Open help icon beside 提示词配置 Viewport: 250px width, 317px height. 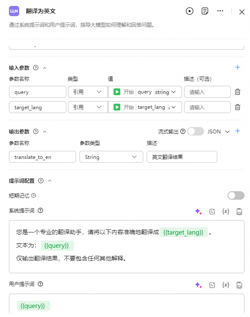41,181
